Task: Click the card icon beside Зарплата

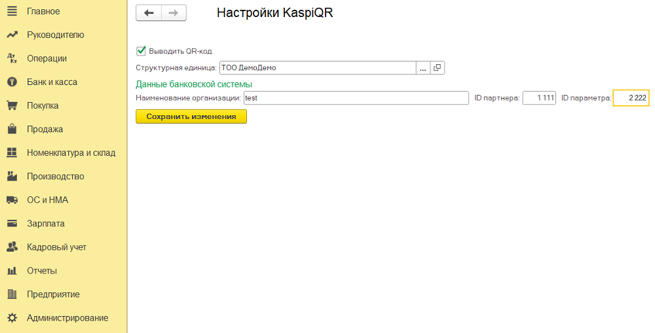Action: pos(12,223)
